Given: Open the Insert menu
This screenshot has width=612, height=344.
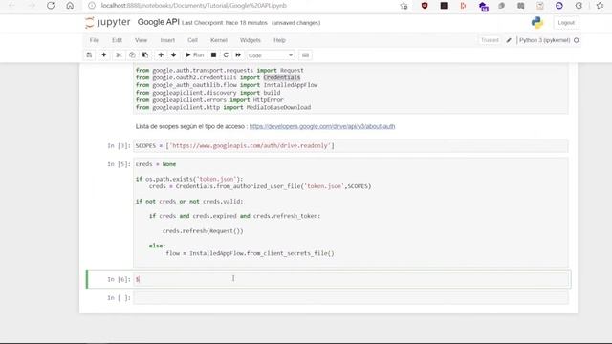Looking at the screenshot, I should (167, 40).
